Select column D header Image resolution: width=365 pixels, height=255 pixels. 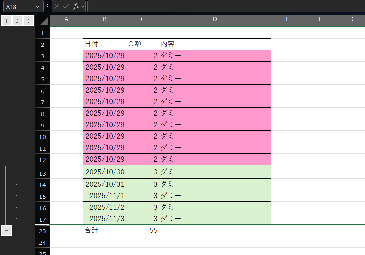(x=215, y=20)
